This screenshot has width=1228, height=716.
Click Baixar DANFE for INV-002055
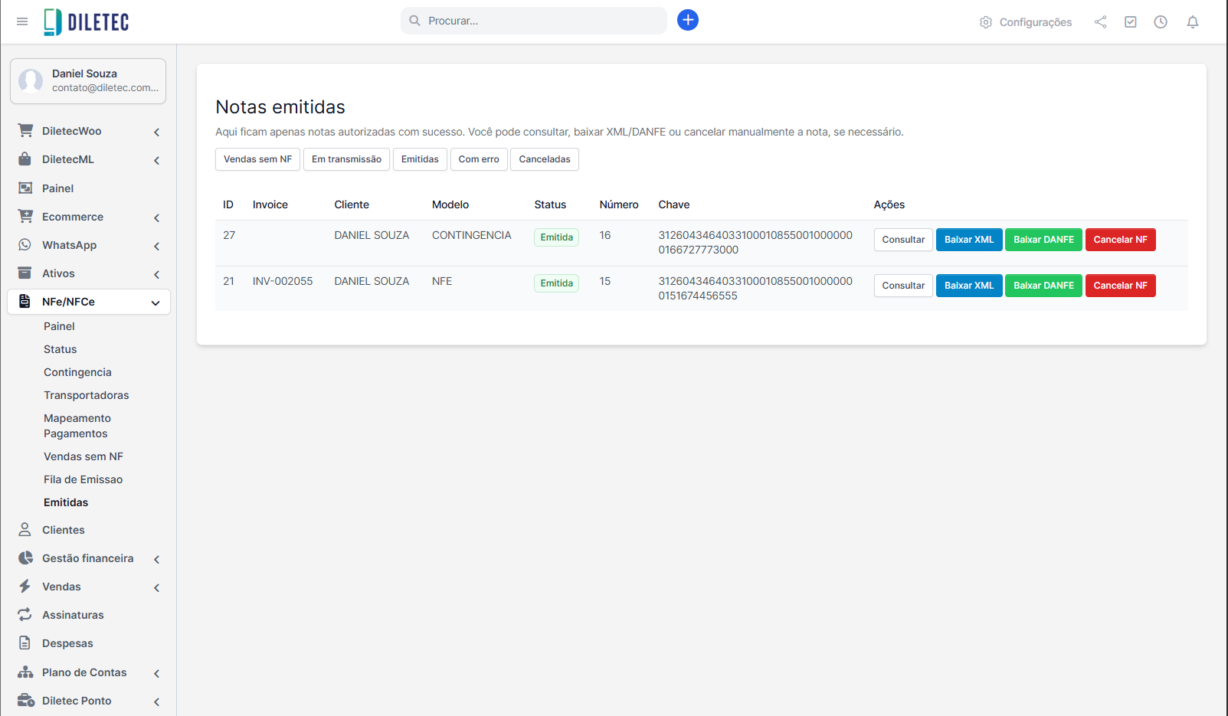1043,286
